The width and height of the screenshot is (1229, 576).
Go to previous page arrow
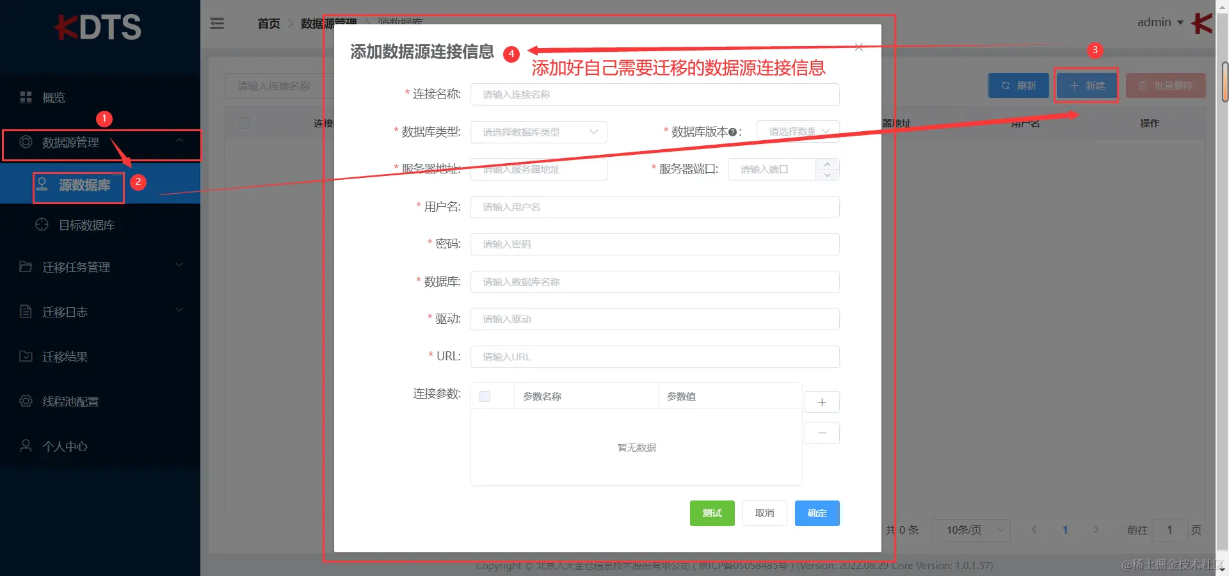pyautogui.click(x=1034, y=530)
